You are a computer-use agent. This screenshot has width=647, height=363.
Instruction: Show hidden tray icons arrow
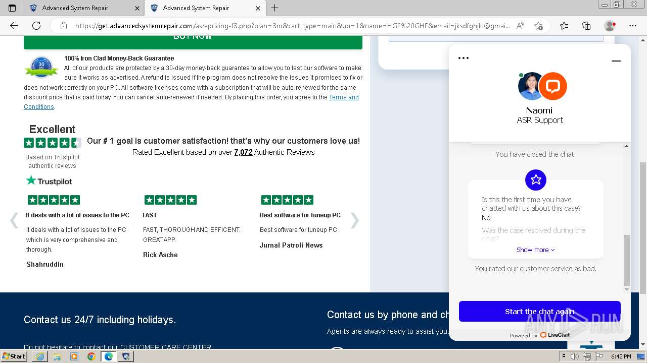click(564, 356)
